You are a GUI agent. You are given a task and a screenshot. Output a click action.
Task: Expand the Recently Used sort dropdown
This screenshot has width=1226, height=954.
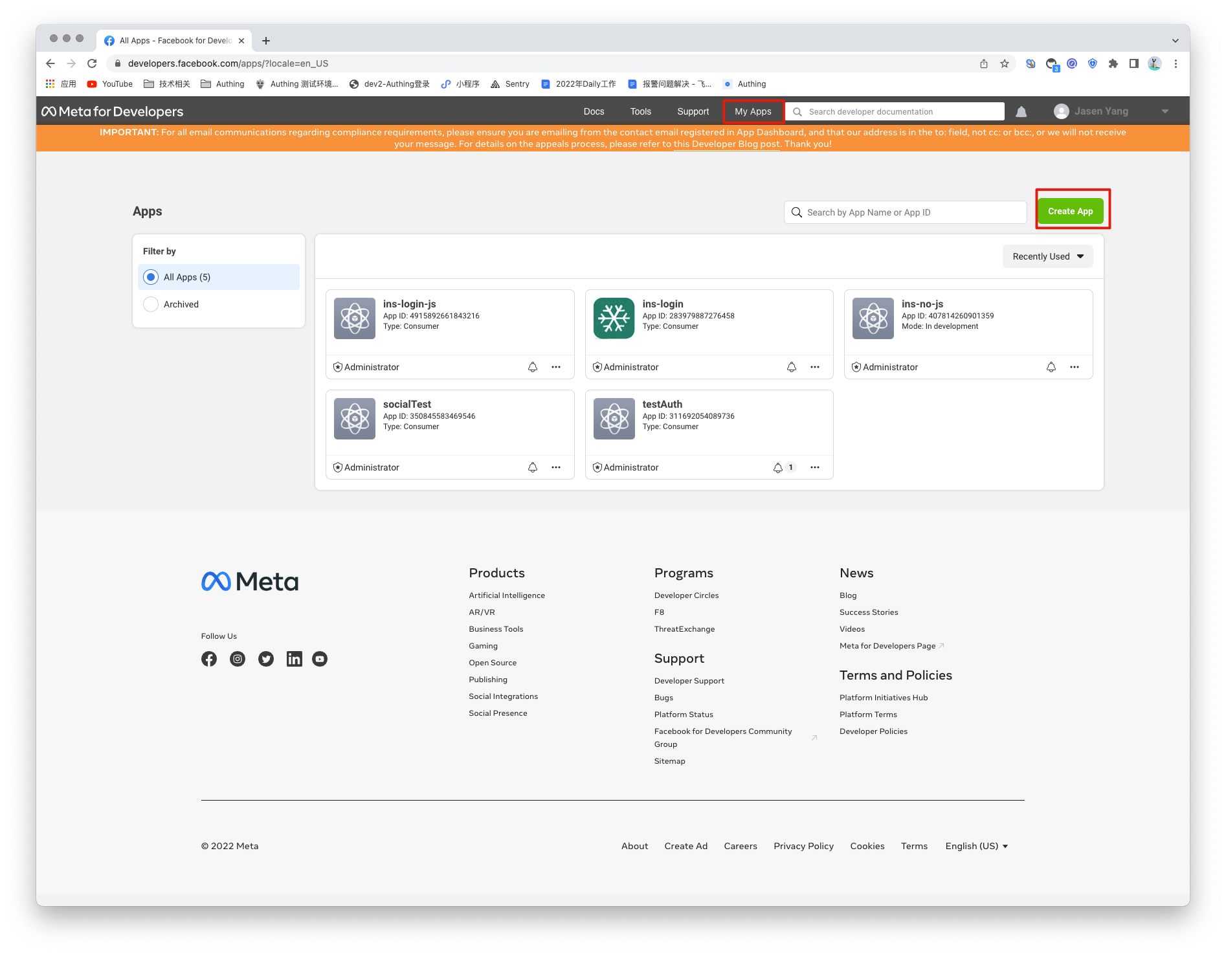pyautogui.click(x=1047, y=256)
